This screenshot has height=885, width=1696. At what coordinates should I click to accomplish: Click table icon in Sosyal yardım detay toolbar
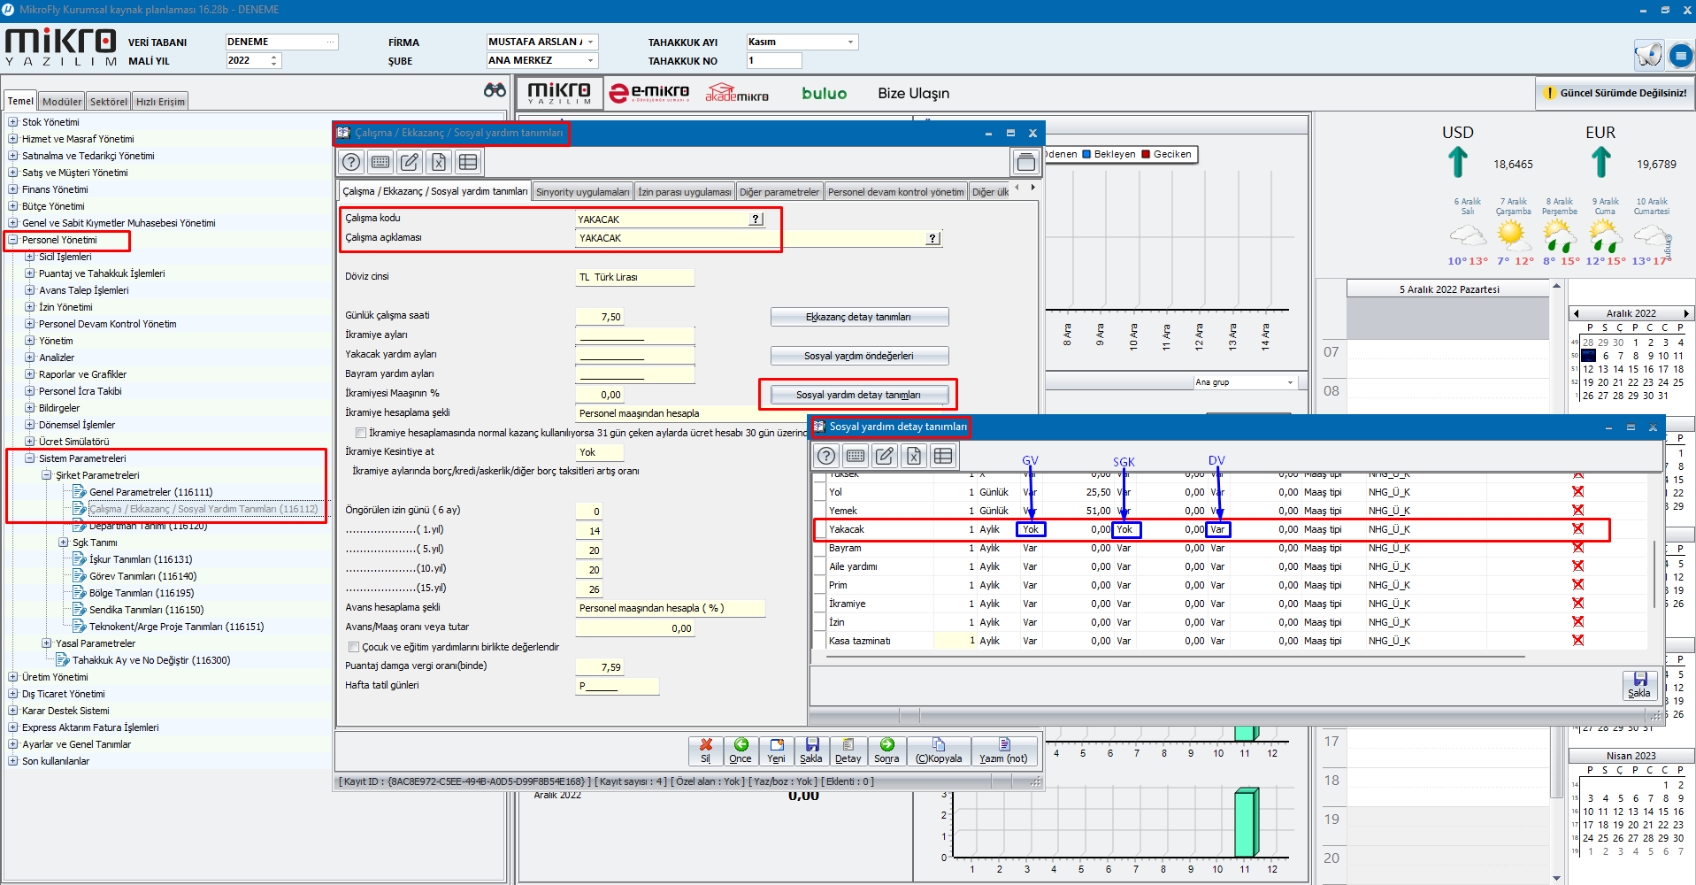click(943, 456)
